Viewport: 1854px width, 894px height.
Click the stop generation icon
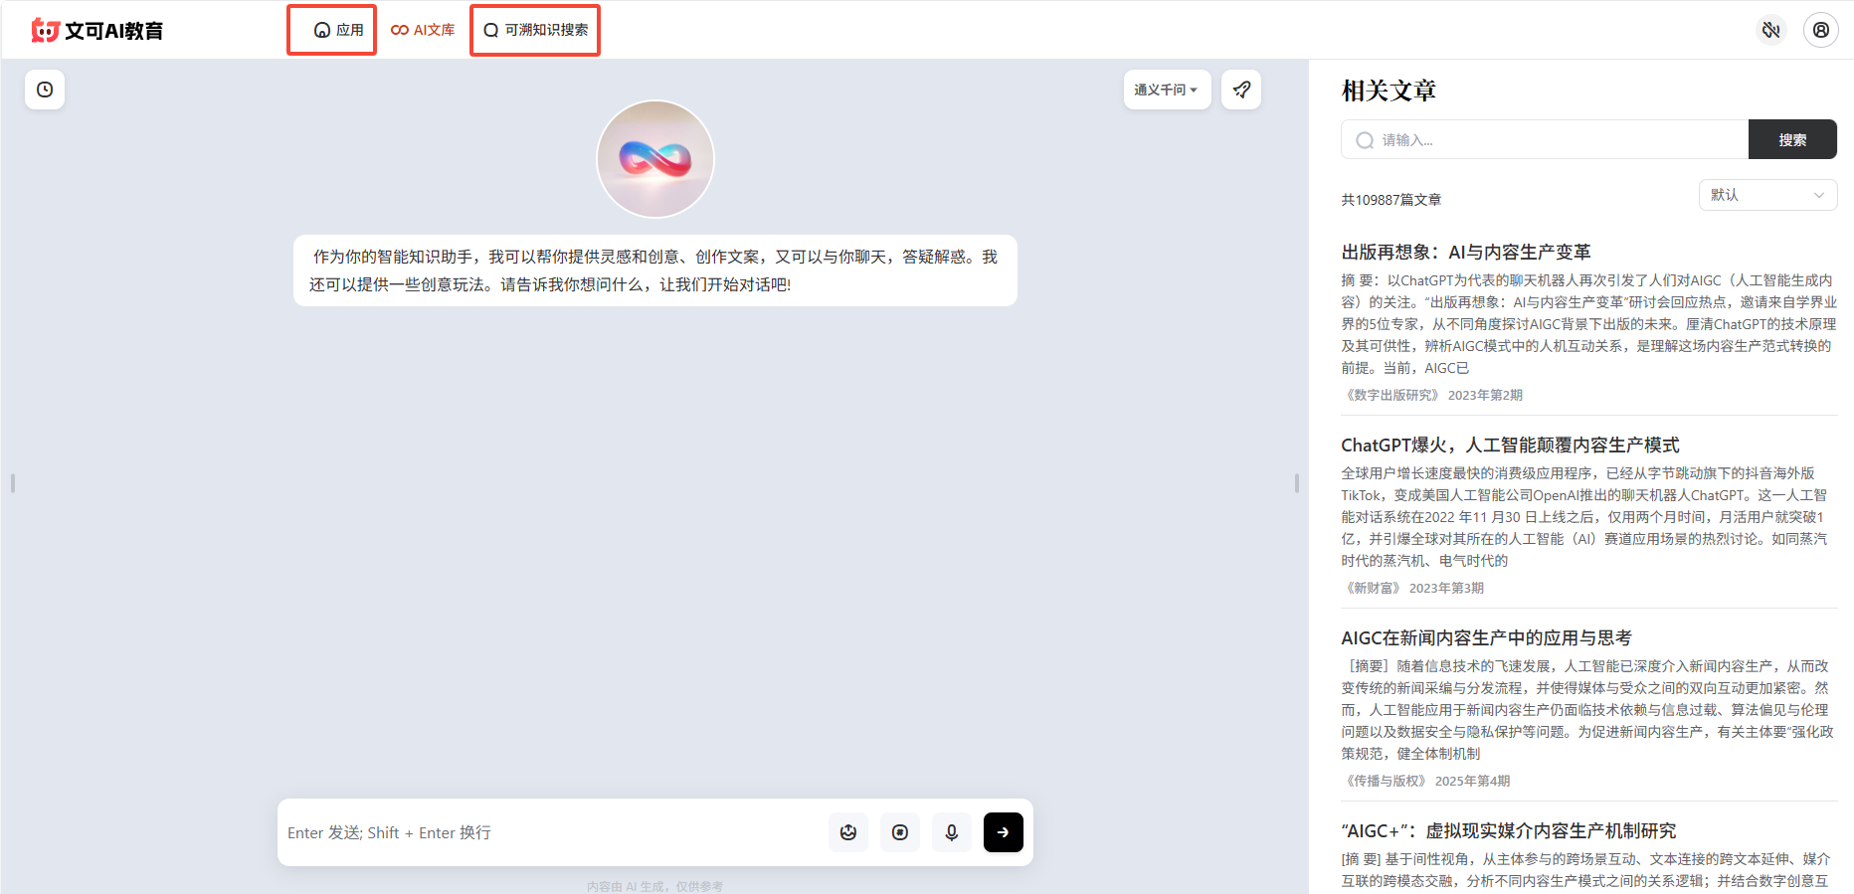pyautogui.click(x=899, y=832)
